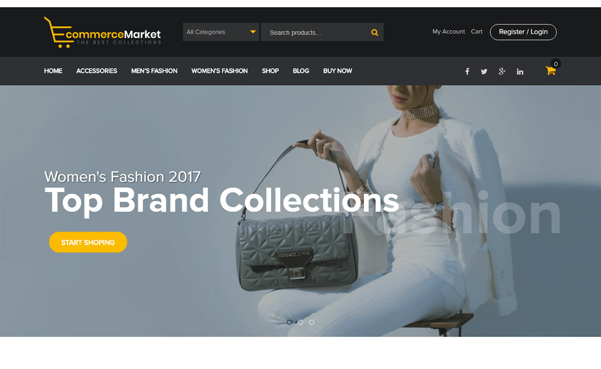This screenshot has width=601, height=369.
Task: Open the Twitter social link icon
Action: point(484,71)
